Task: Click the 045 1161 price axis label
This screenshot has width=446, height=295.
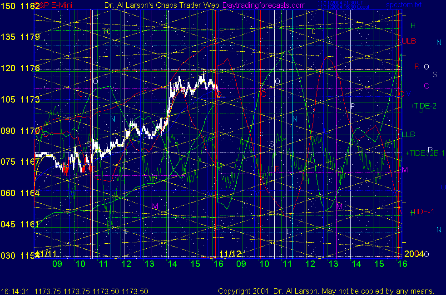Action: click(x=20, y=224)
